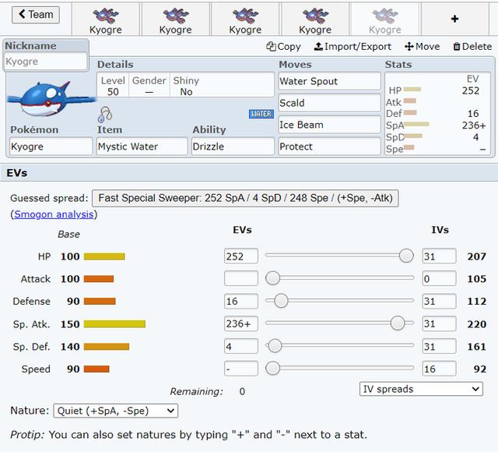The height and width of the screenshot is (452, 498).
Task: Apply the guessed Fast Special Sweeper spread
Action: (x=245, y=198)
